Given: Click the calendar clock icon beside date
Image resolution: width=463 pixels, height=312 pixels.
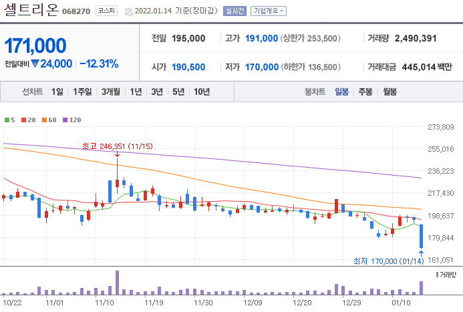Looking at the screenshot, I should click(129, 12).
